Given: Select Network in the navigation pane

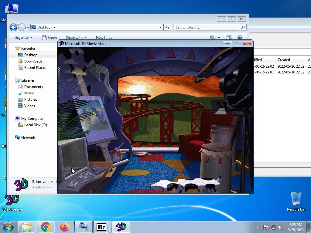Looking at the screenshot, I should [x=28, y=137].
